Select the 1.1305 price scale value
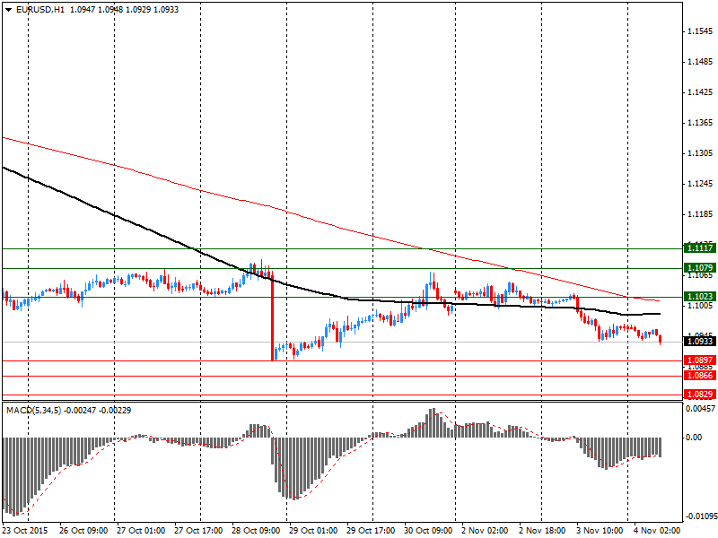This screenshot has width=718, height=538. (x=701, y=153)
